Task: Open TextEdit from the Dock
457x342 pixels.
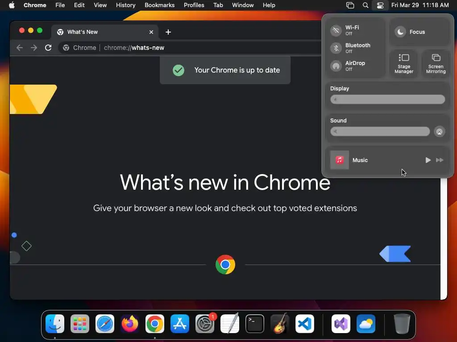Action: [x=230, y=324]
